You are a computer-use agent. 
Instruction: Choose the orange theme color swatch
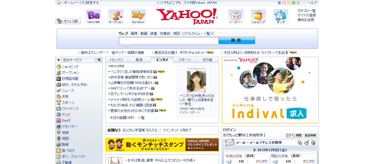coord(289,3)
